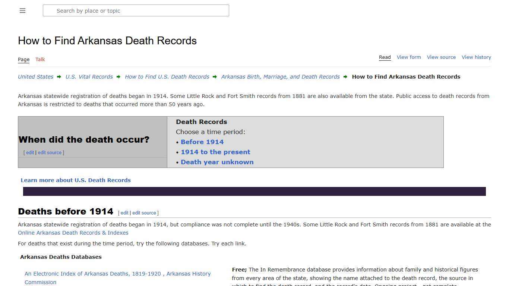The width and height of the screenshot is (509, 286).
Task: Open Learn more about U.S. Death Records
Action: (76, 180)
